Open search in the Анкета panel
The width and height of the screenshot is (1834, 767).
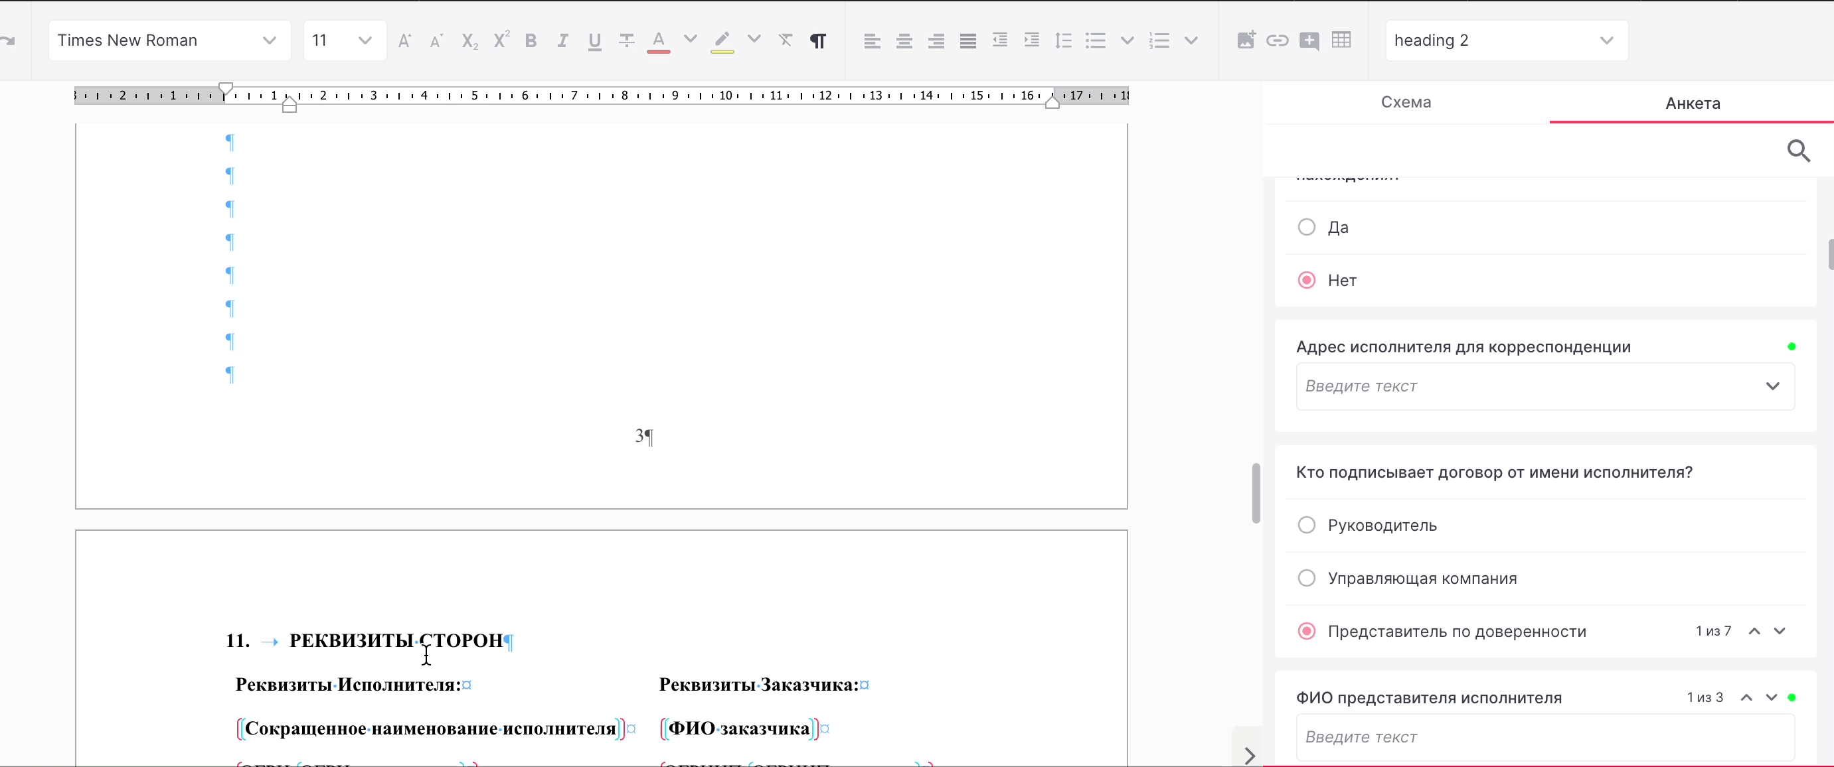[1798, 150]
